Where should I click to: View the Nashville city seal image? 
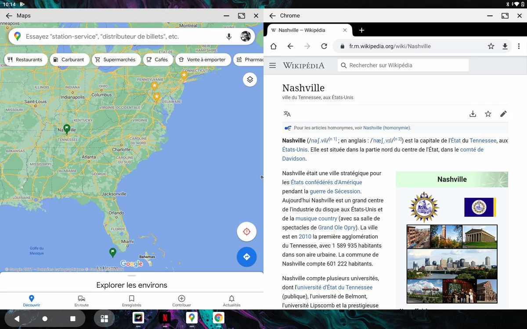424,207
